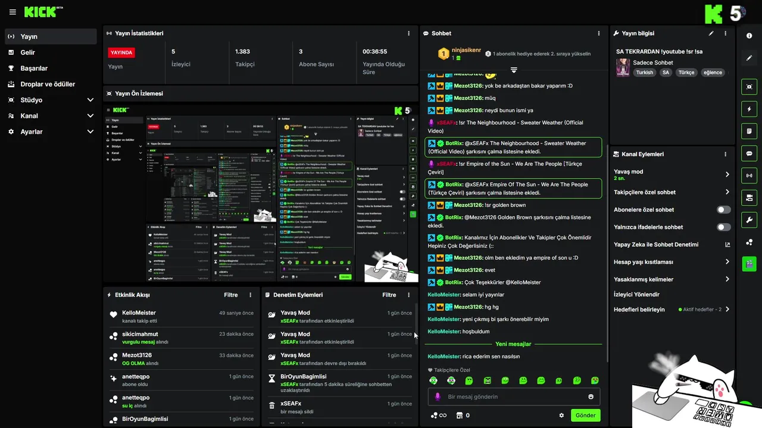Click the sikicimahmut vurgulu mesaj activity row
The height and width of the screenshot is (428, 762).
(182, 338)
